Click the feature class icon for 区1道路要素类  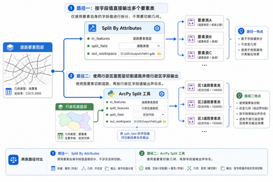191,87
